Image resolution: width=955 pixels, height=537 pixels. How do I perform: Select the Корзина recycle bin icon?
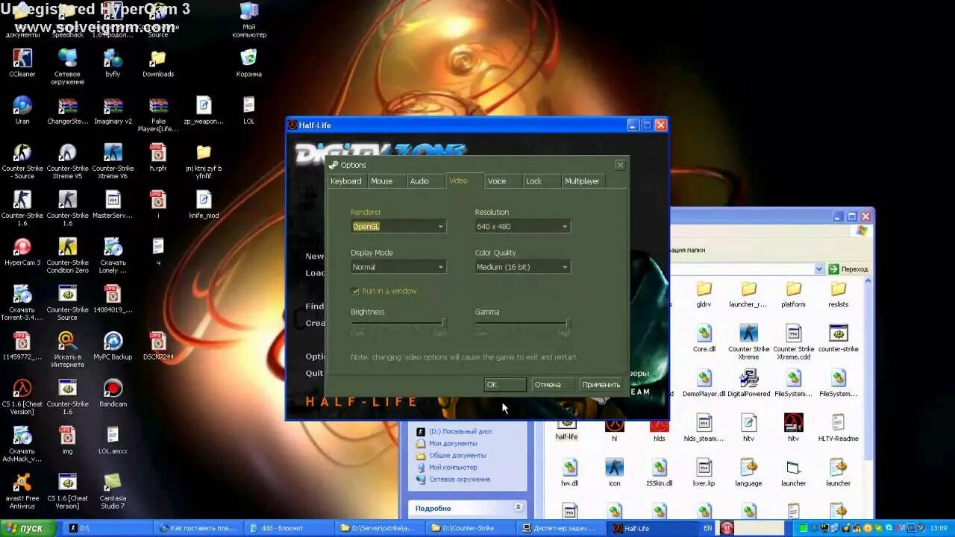click(x=248, y=63)
